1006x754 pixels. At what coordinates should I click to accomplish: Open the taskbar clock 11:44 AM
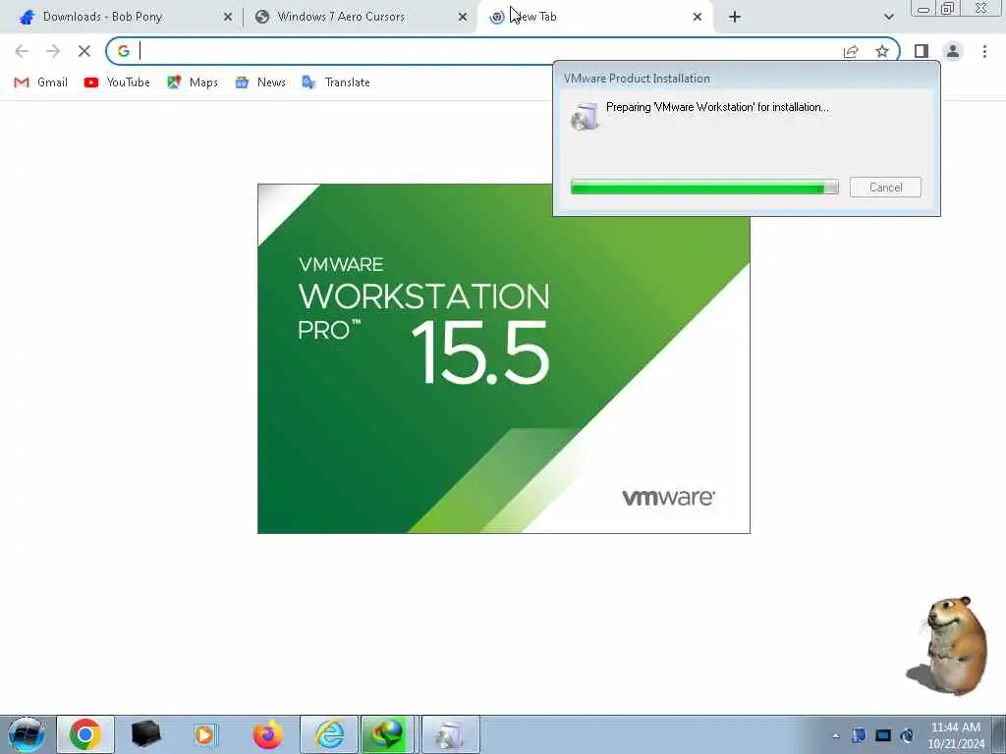pos(955,735)
